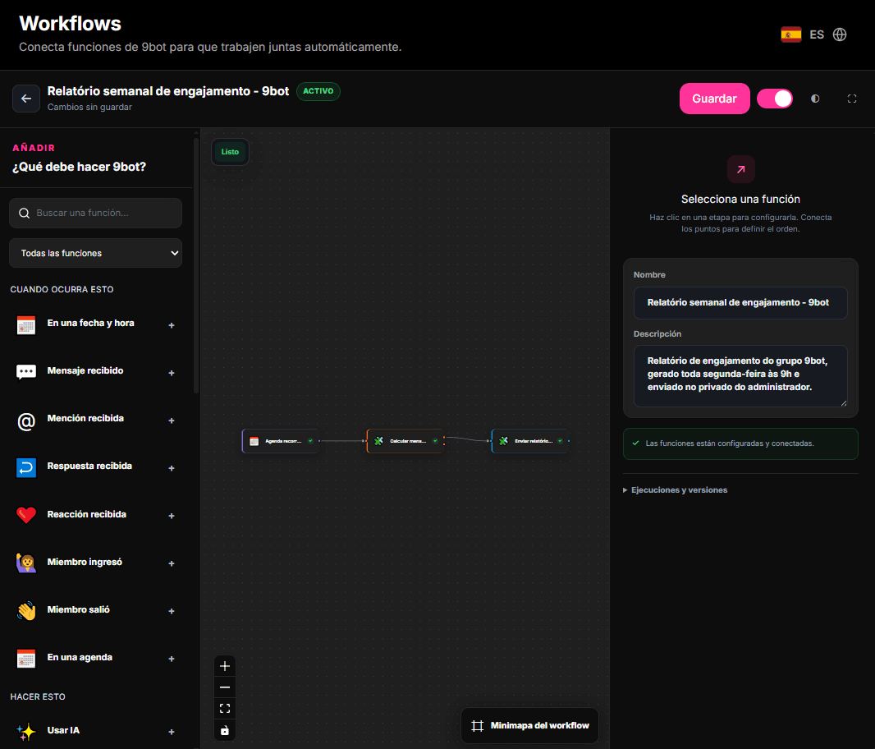The image size is (875, 749).
Task: Add Mención recibida with the plus
Action: 172,420
